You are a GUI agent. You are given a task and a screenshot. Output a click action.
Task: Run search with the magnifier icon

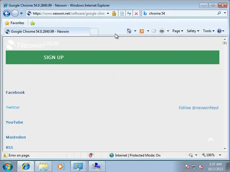pos(219,13)
